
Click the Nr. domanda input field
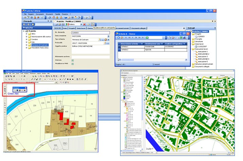click(90, 32)
